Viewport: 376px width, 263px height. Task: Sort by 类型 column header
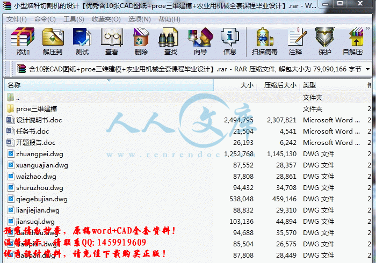tap(332, 85)
